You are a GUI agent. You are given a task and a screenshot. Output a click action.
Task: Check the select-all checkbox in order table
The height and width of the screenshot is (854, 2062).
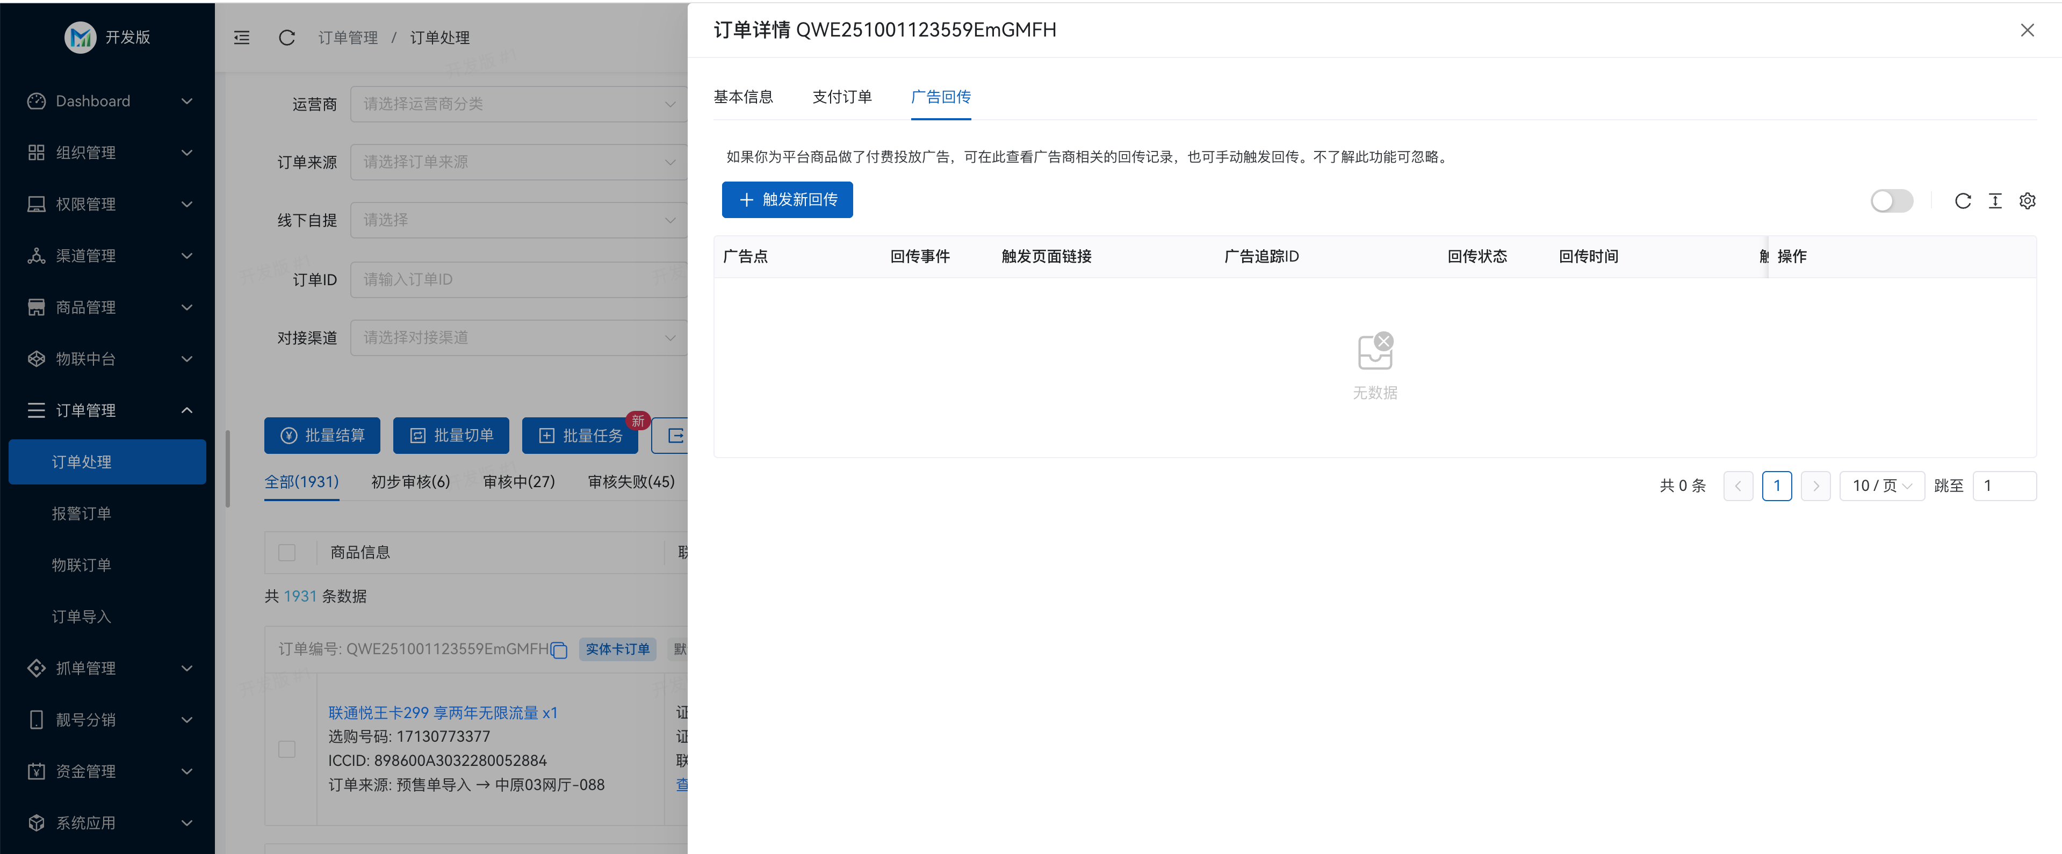point(288,552)
